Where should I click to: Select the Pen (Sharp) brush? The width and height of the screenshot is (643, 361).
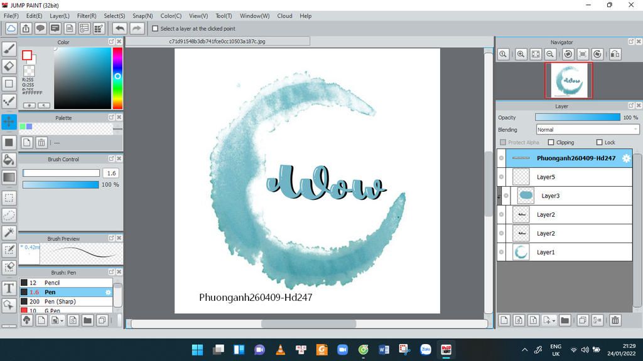(66, 301)
